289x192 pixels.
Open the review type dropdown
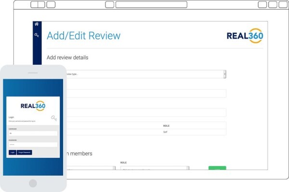pyautogui.click(x=146, y=74)
